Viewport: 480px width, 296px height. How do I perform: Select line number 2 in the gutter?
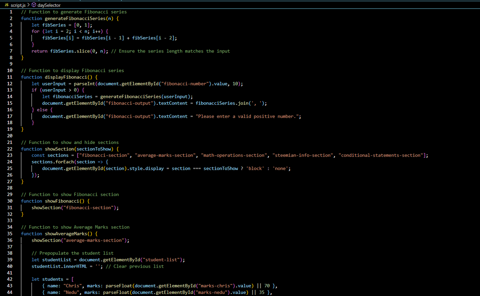pyautogui.click(x=11, y=18)
